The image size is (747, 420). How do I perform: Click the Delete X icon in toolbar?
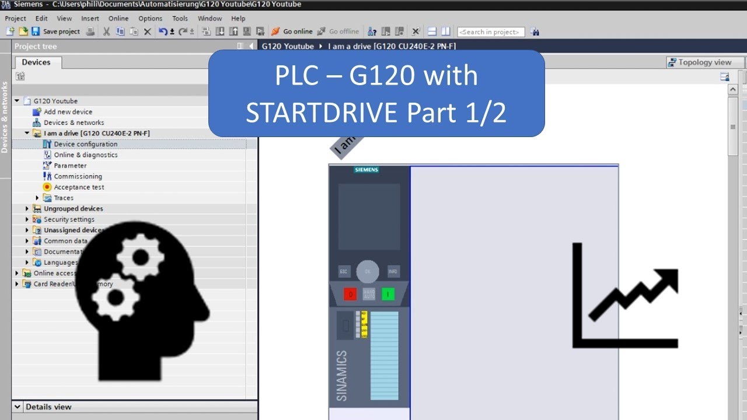(x=147, y=32)
